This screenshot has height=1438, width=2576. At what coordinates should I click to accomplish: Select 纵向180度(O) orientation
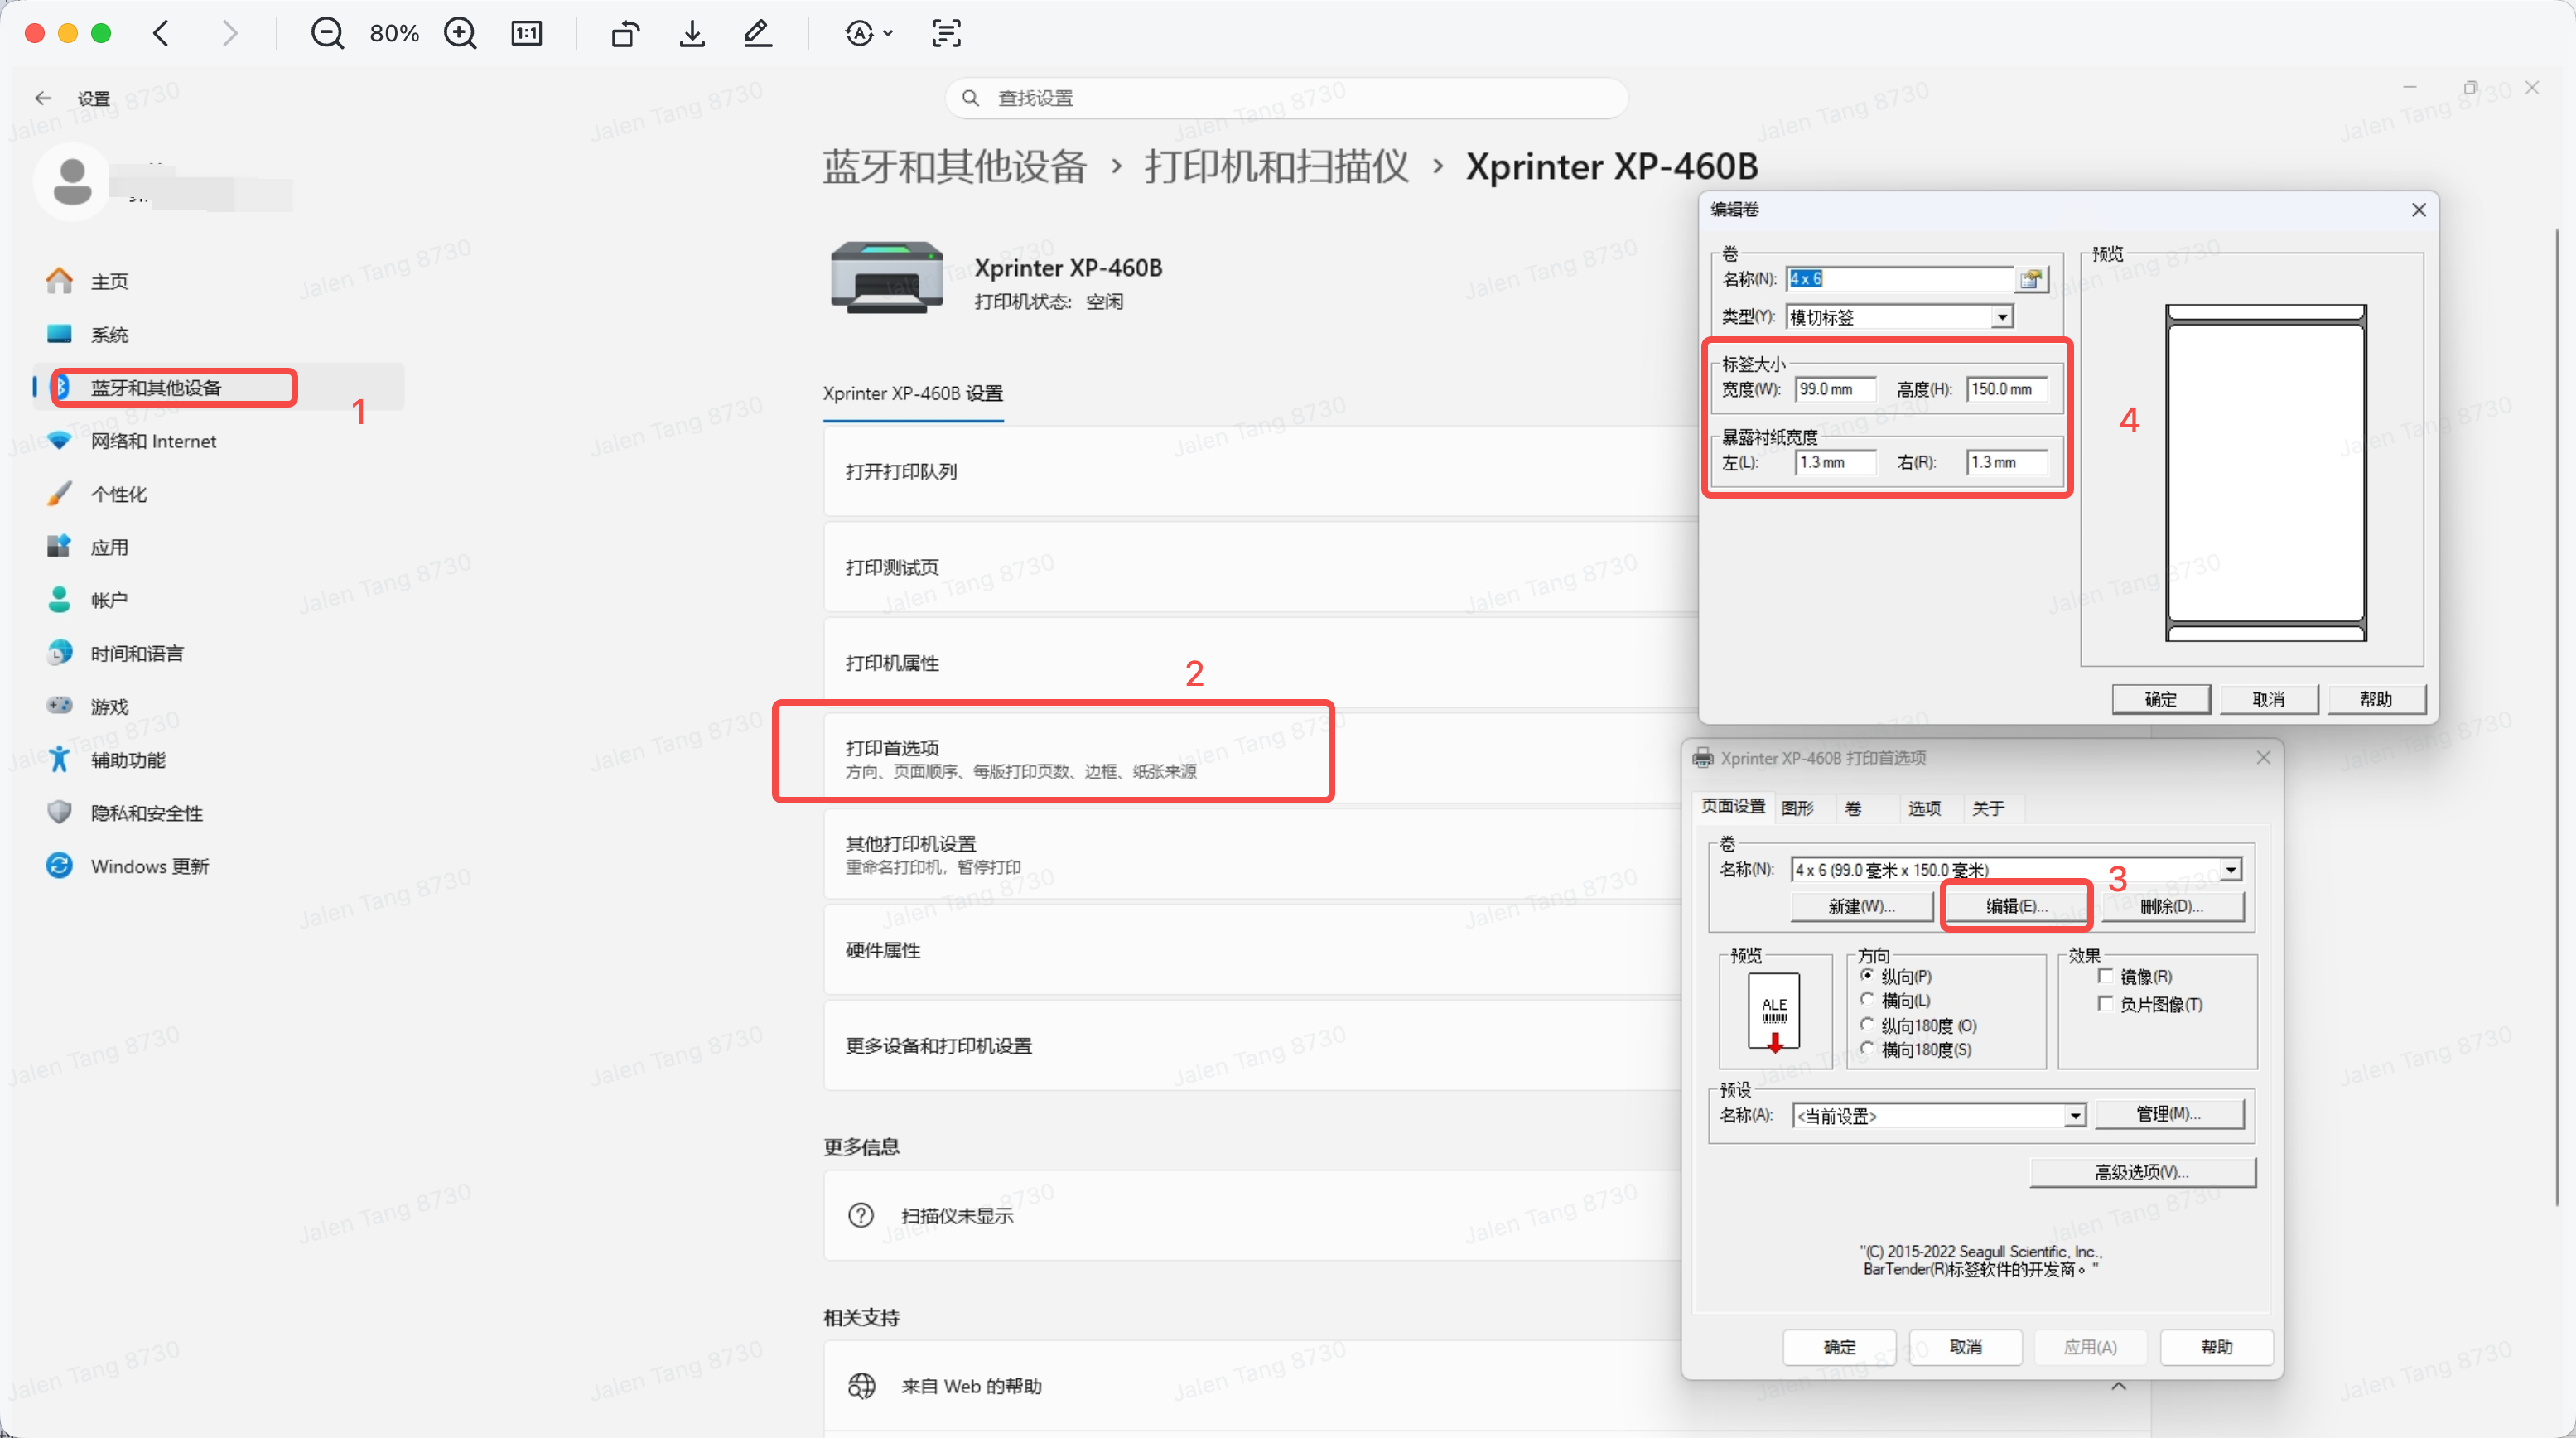[1866, 1025]
